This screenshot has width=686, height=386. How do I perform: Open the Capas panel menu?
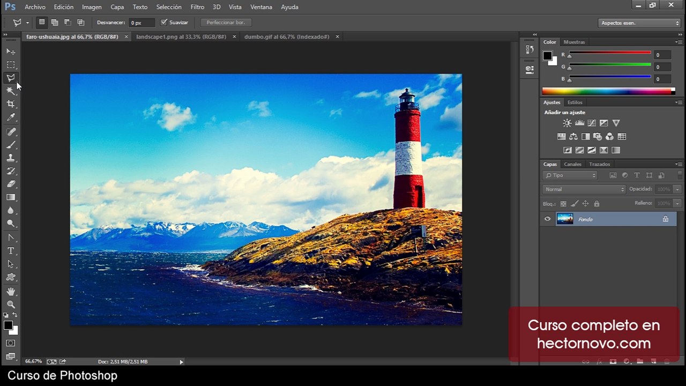pyautogui.click(x=678, y=164)
